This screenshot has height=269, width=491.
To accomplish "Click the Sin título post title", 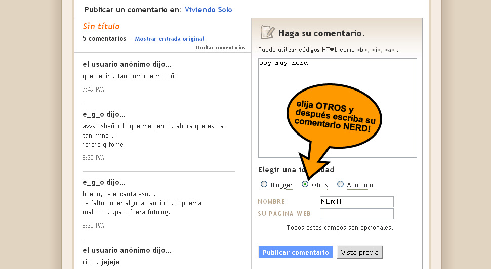I will point(101,26).
